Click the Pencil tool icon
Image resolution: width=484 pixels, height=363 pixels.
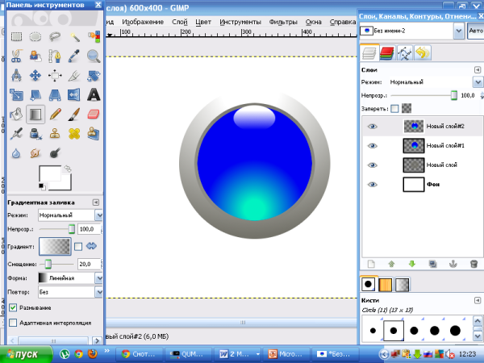(54, 115)
